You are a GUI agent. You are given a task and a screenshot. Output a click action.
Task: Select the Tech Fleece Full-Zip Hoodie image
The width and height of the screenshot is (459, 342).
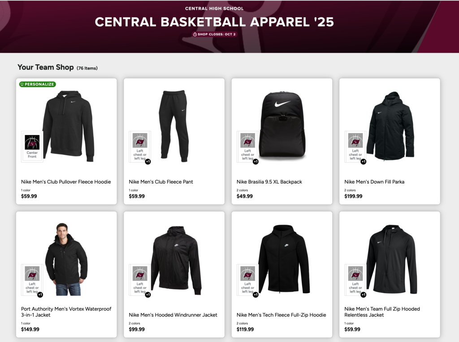coord(284,259)
